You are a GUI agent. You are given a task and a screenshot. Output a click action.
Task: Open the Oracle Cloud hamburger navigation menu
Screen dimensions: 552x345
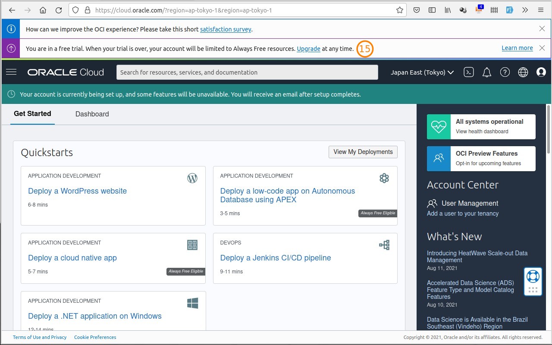tap(11, 72)
